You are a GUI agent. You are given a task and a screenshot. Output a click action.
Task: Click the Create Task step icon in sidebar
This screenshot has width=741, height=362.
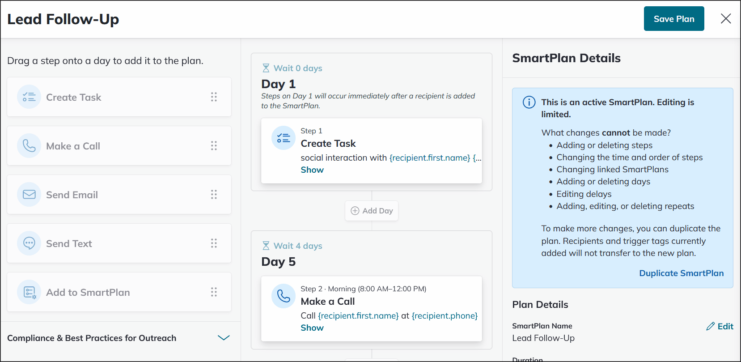click(x=29, y=97)
